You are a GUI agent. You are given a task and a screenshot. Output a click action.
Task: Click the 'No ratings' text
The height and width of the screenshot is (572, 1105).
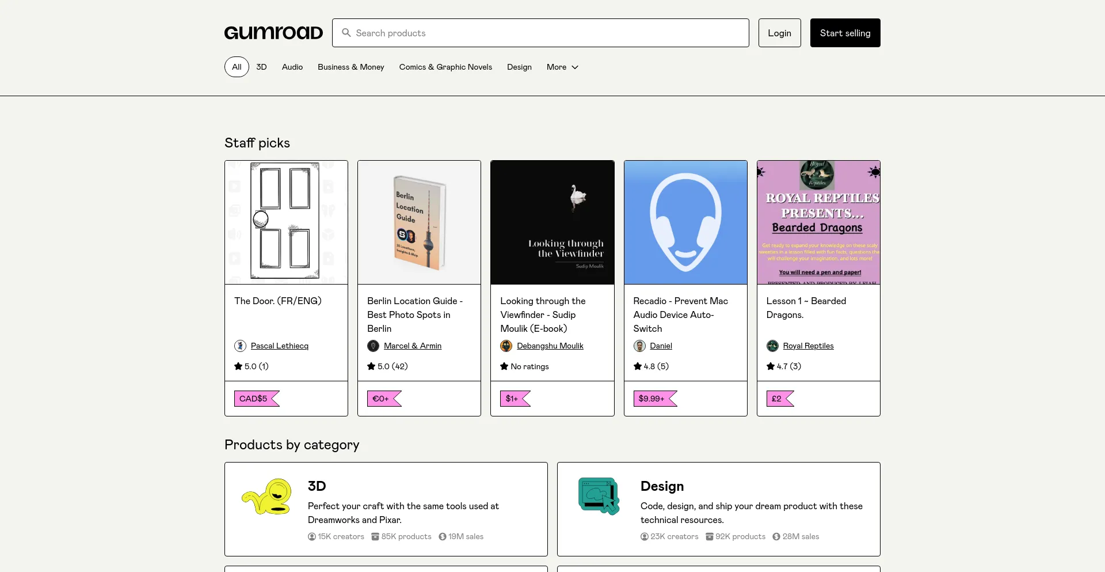click(529, 366)
